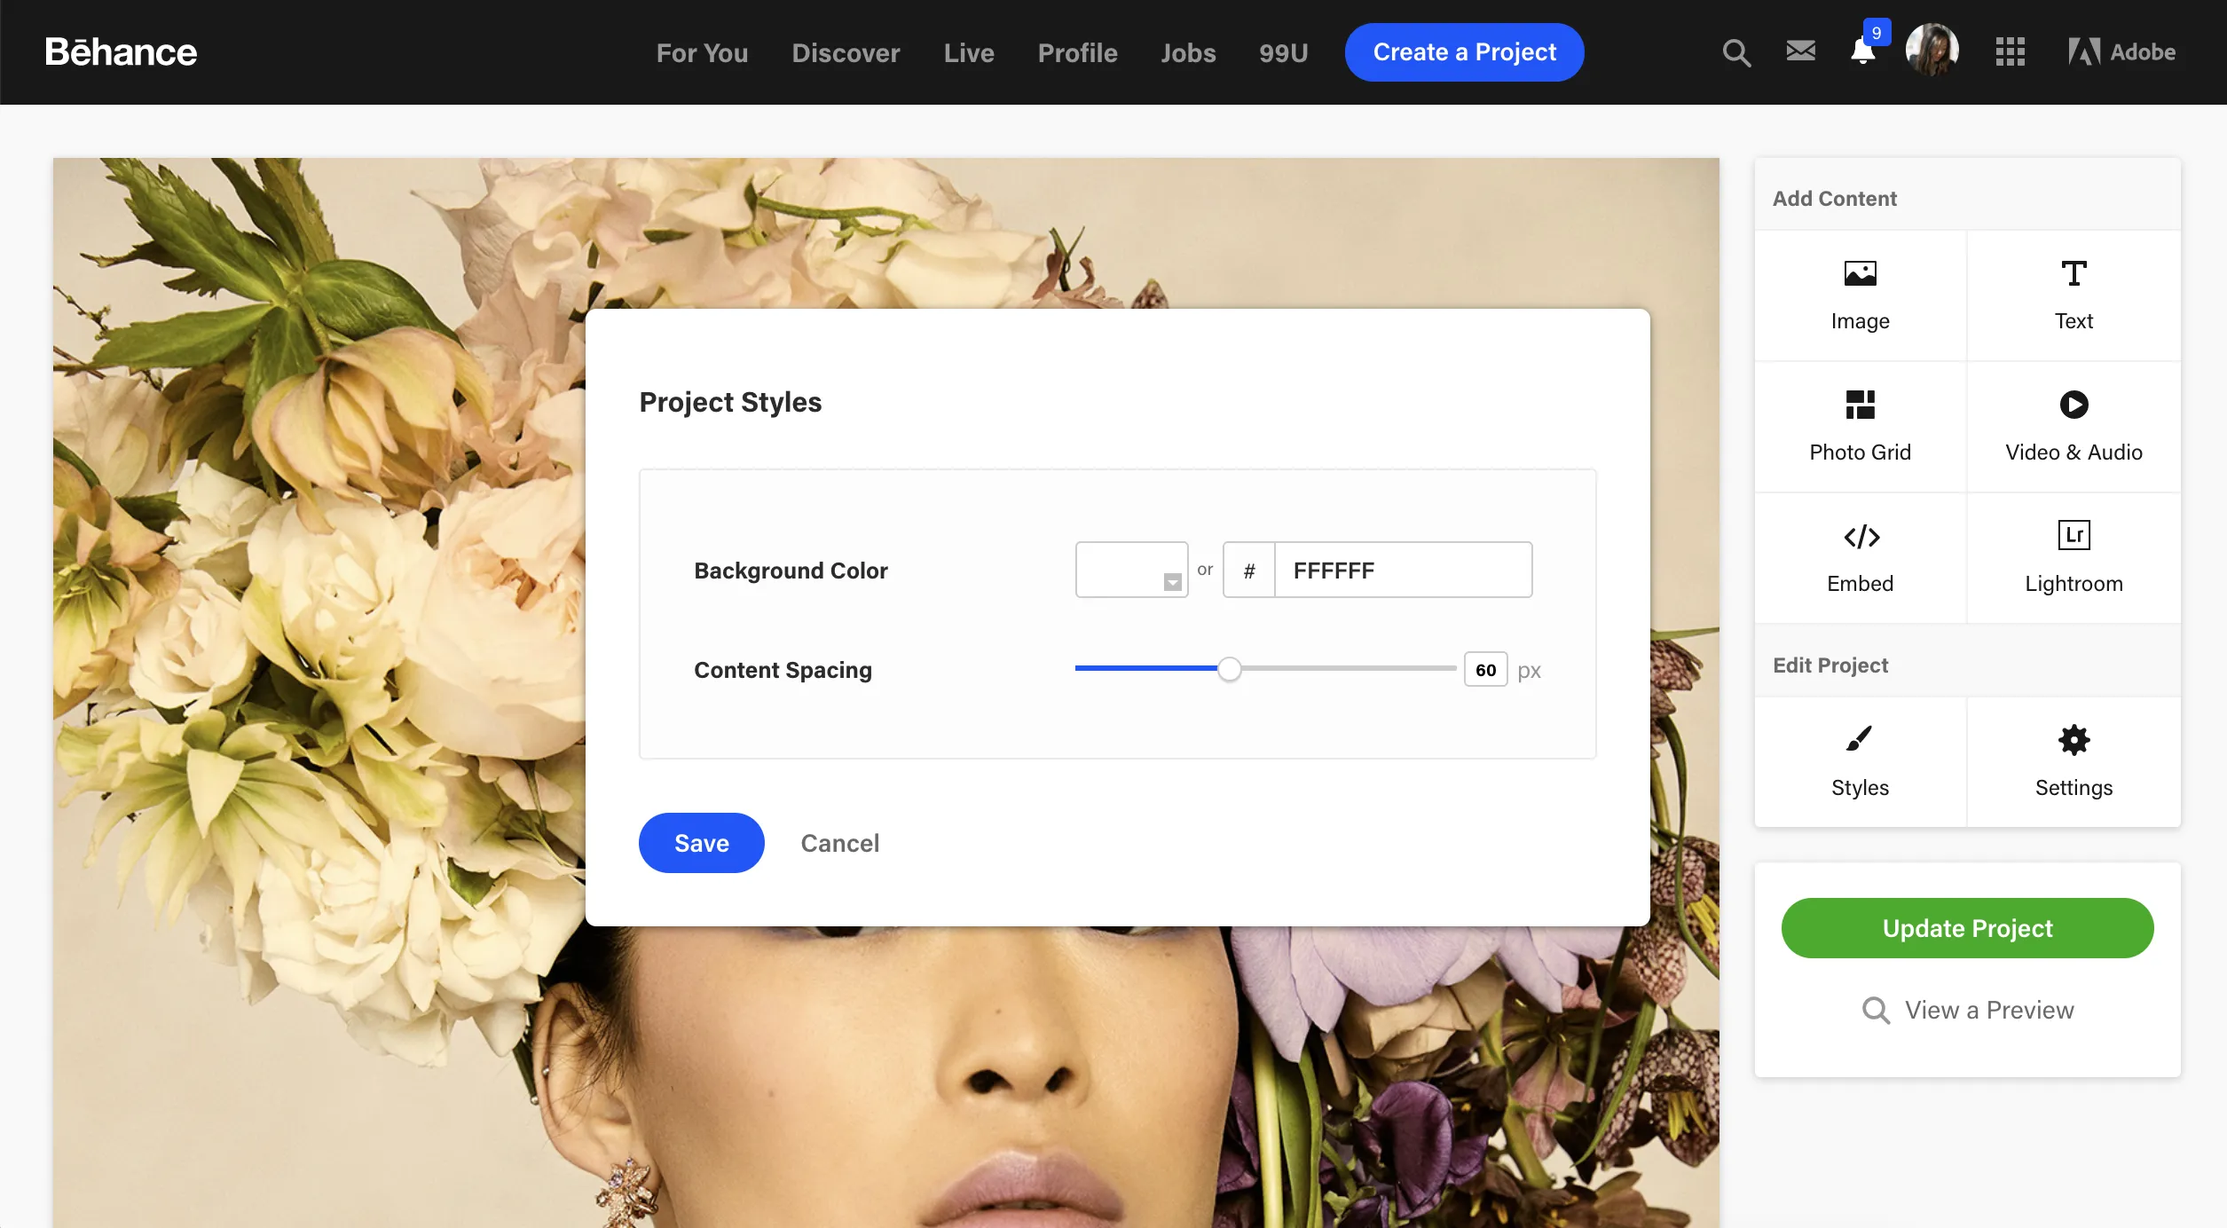Click the Adobe apps grid icon
Image resolution: width=2227 pixels, height=1228 pixels.
[2011, 51]
